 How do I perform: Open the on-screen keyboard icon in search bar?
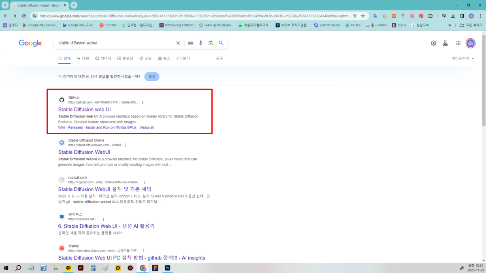(190, 42)
